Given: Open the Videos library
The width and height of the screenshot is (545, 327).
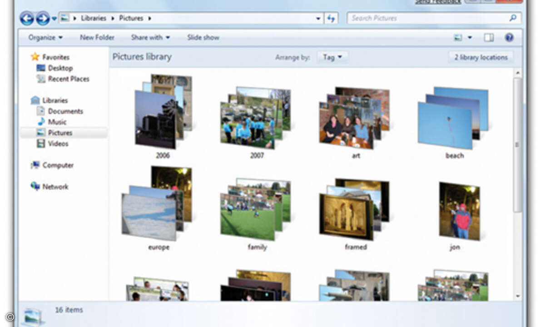Looking at the screenshot, I should pos(58,144).
